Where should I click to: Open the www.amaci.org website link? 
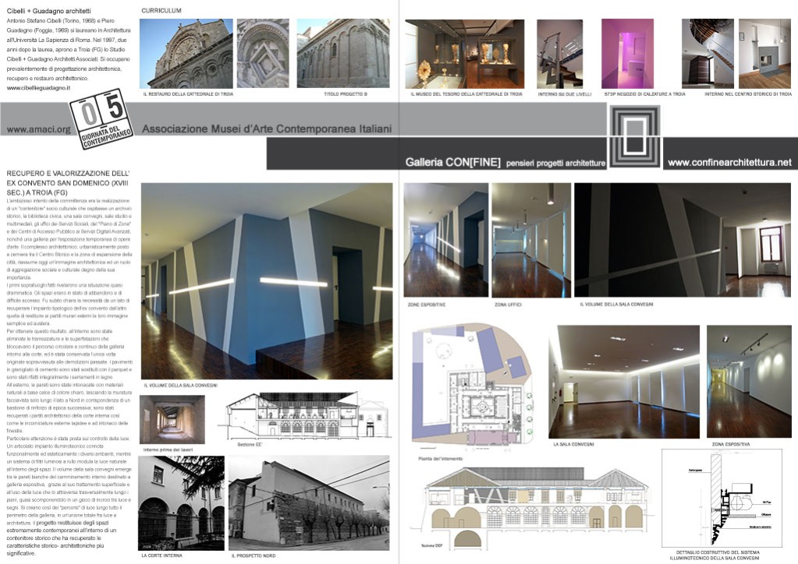pyautogui.click(x=38, y=129)
